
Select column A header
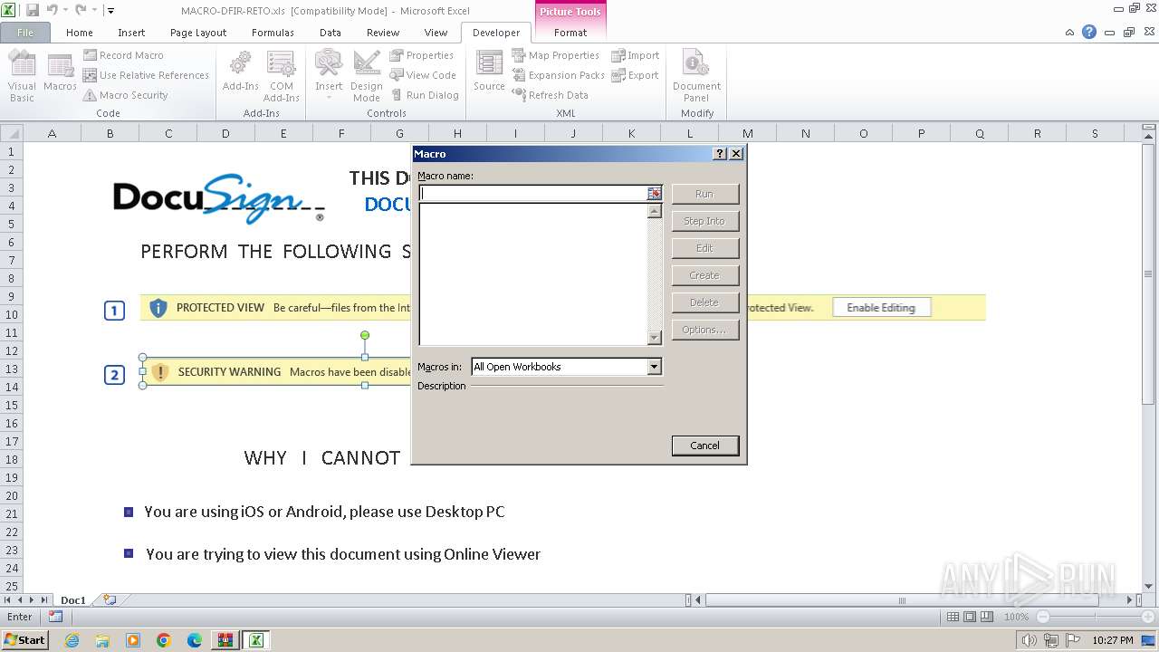point(52,133)
